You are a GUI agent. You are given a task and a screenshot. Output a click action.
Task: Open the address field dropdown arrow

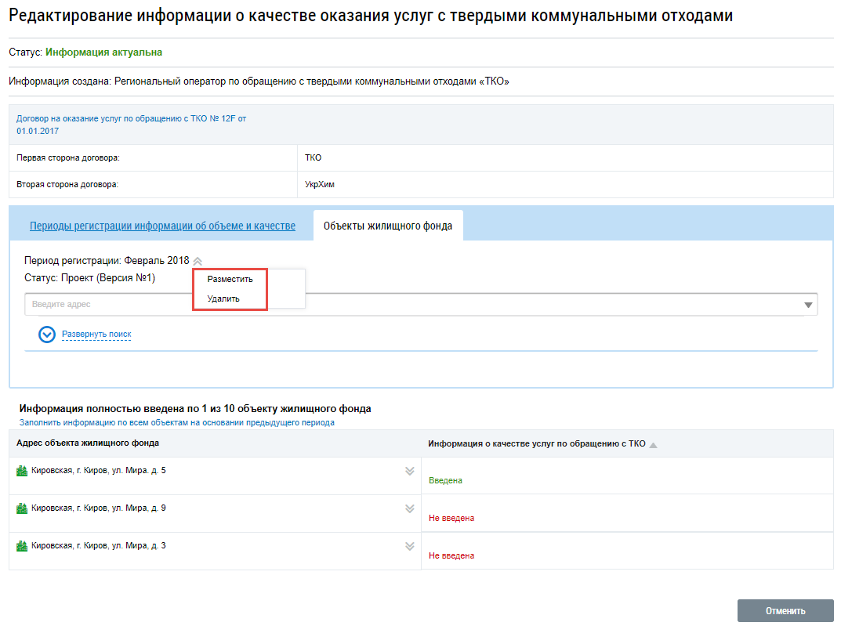[808, 305]
